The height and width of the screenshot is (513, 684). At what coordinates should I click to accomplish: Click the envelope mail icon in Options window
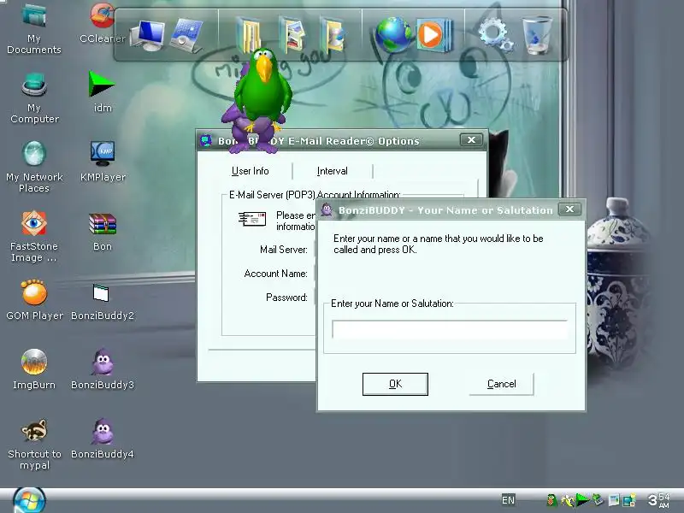click(x=252, y=218)
